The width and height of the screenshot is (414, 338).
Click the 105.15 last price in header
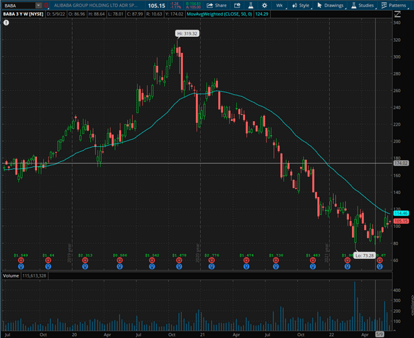(156, 5)
